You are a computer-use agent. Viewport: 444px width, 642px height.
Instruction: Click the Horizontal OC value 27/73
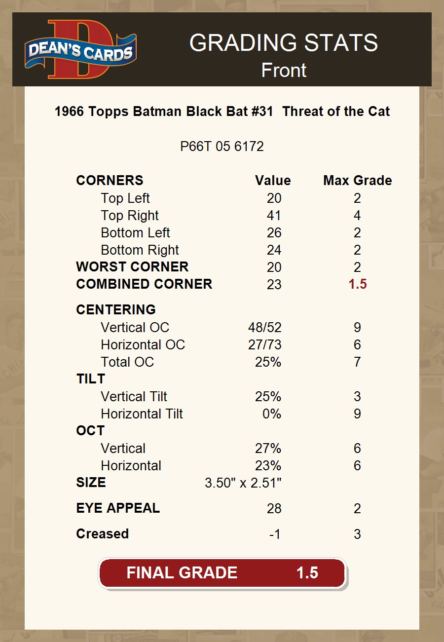click(264, 345)
